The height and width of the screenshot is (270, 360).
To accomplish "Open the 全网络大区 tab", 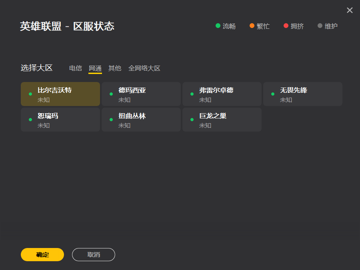I will [x=144, y=68].
